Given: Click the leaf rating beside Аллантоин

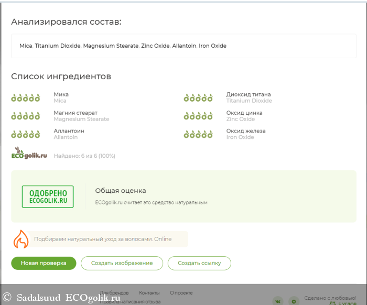Looking at the screenshot, I should [x=26, y=134].
